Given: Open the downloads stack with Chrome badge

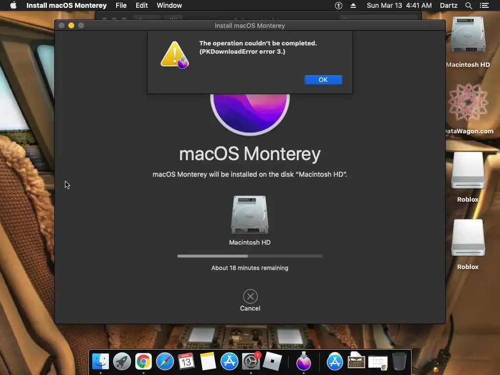Looking at the screenshot, I should pyautogui.click(x=378, y=363).
